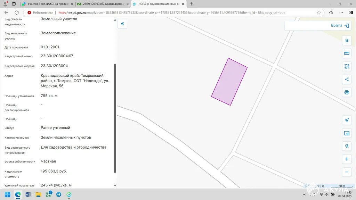Select the ruler measurement tool
This screenshot has width=356, height=200.
click(347, 53)
